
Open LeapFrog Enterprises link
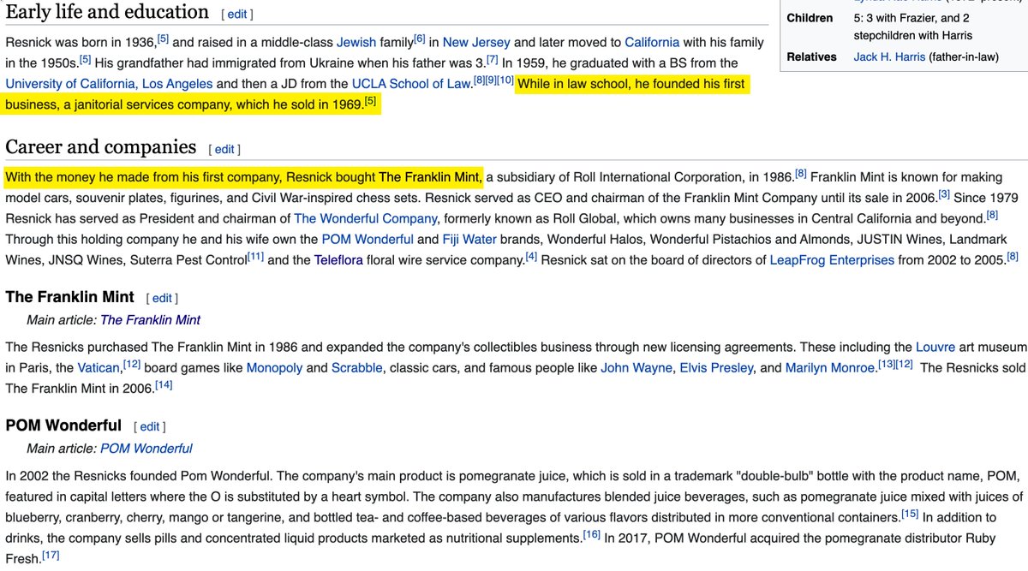tap(832, 259)
